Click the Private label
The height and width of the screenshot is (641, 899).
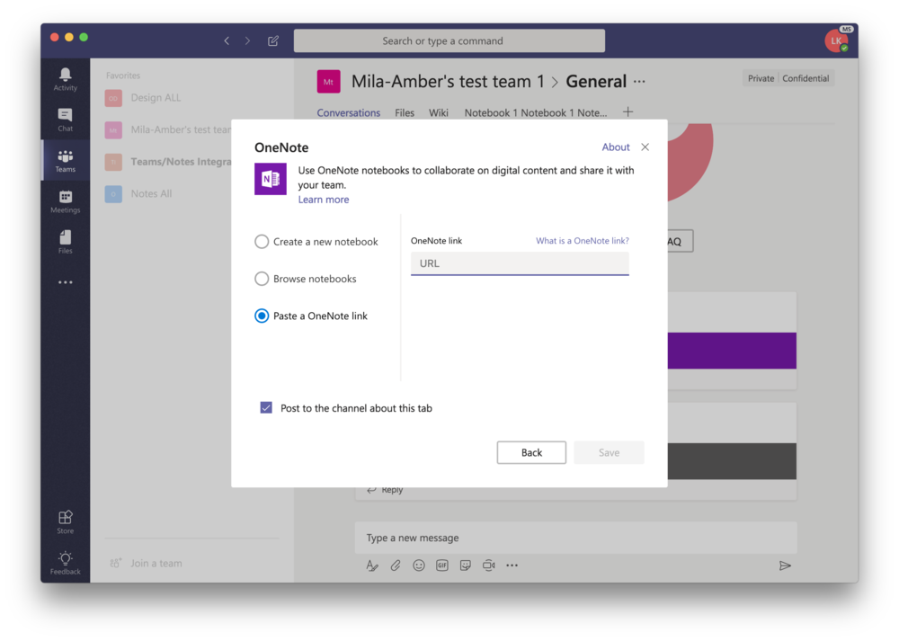[x=761, y=78]
